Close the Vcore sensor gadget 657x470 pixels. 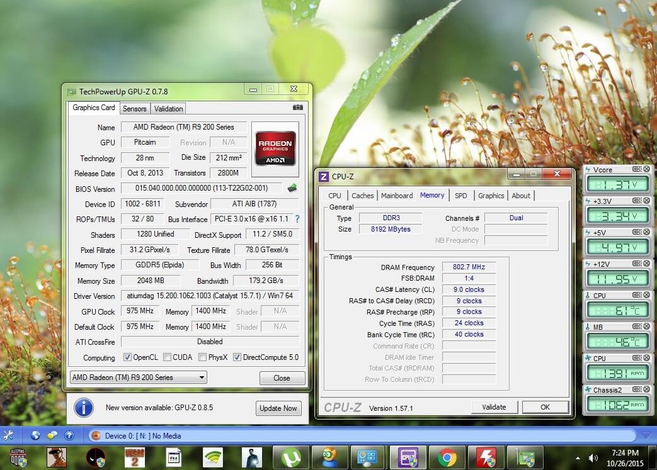[x=646, y=169]
